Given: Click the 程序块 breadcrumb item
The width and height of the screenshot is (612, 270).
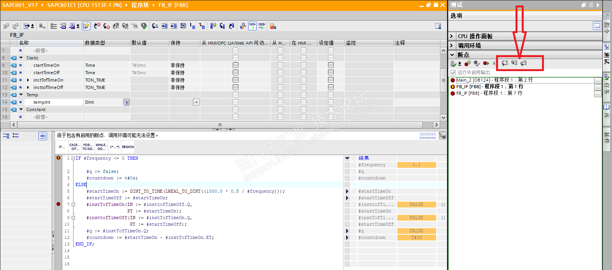Looking at the screenshot, I should (x=140, y=5).
